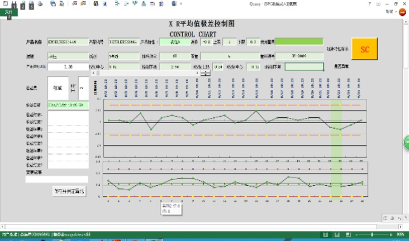Screen dimensions: 409x241
Task: Click the 变更记录 text field
Action: (57, 179)
